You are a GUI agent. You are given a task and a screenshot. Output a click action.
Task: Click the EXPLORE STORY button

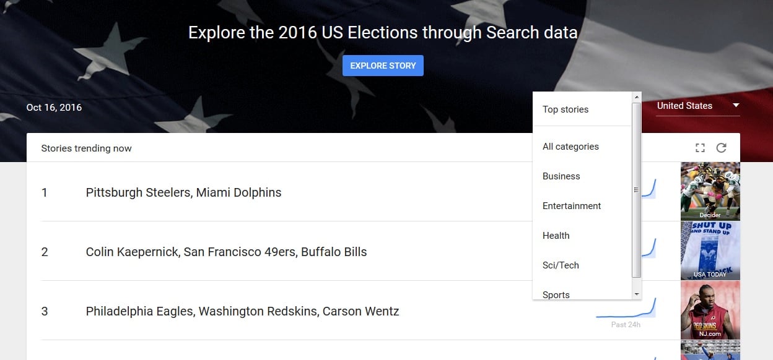383,66
